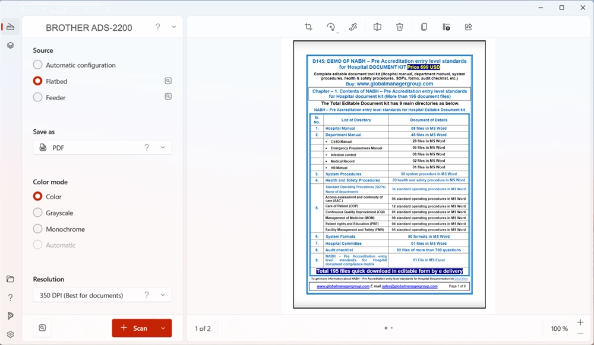594x345 pixels.
Task: Open settings with the gear icon
Action: (11, 334)
